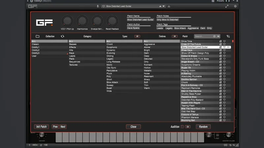
Task: Click the sort order icon beside search
Action: (228, 36)
